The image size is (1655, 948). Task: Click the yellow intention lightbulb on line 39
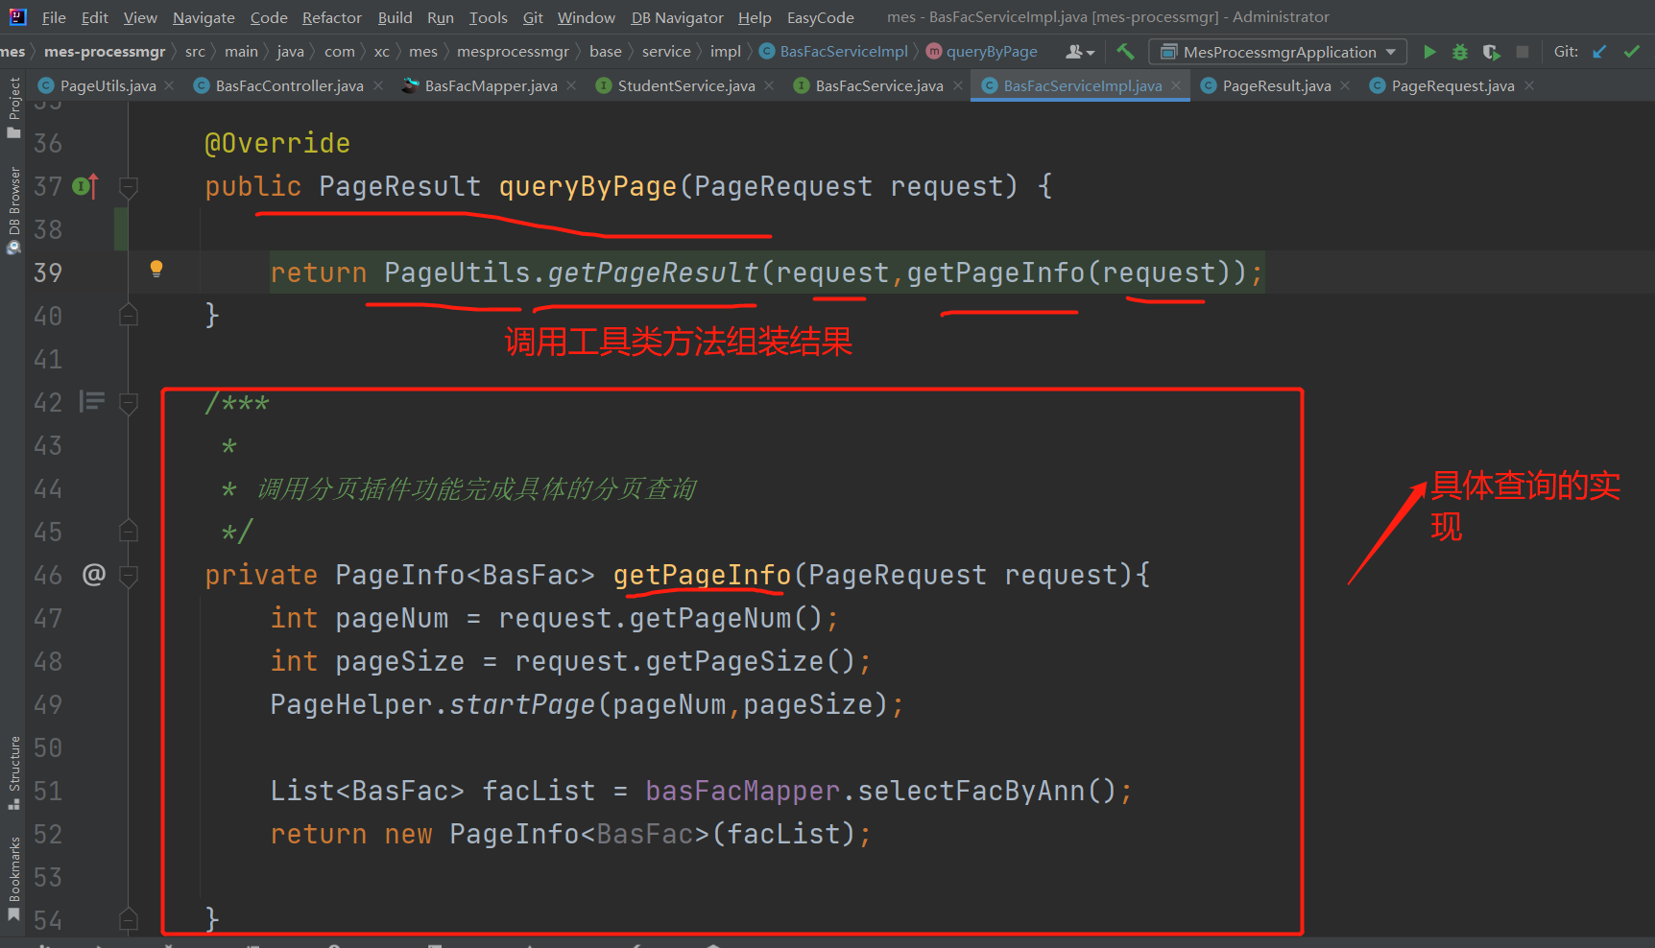click(156, 270)
